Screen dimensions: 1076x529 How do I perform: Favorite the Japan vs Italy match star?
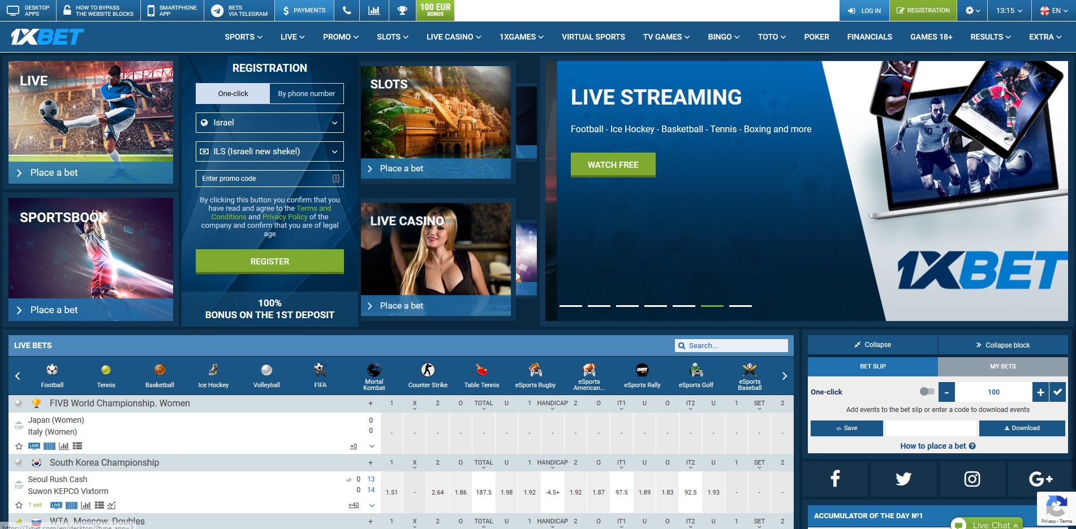click(18, 446)
